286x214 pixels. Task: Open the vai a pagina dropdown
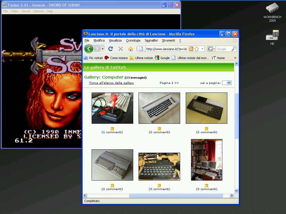click(227, 83)
